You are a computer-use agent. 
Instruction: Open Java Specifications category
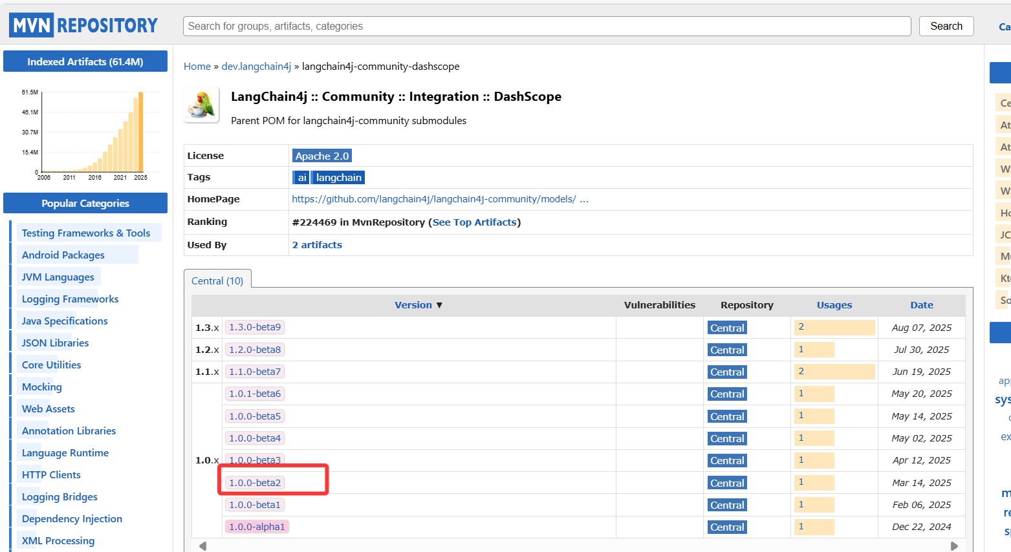tap(65, 321)
